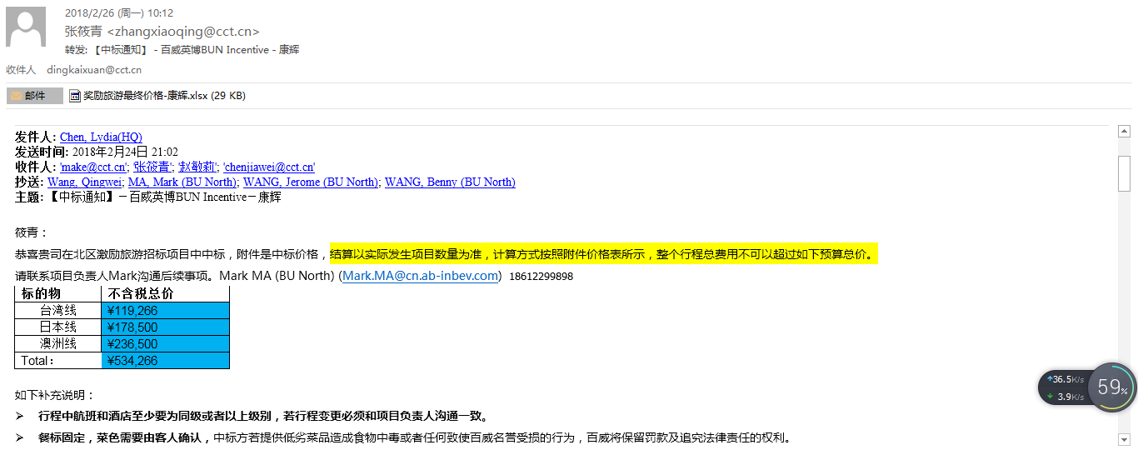Select the 邮件 message tab

point(35,96)
